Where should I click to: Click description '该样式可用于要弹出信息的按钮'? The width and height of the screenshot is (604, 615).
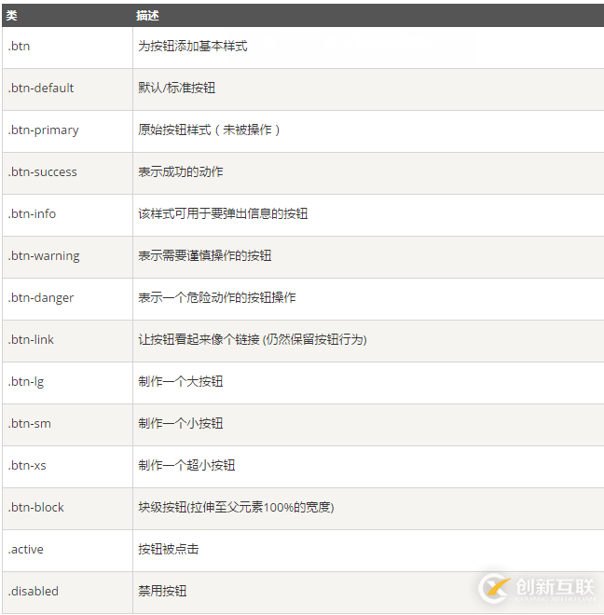tap(223, 213)
